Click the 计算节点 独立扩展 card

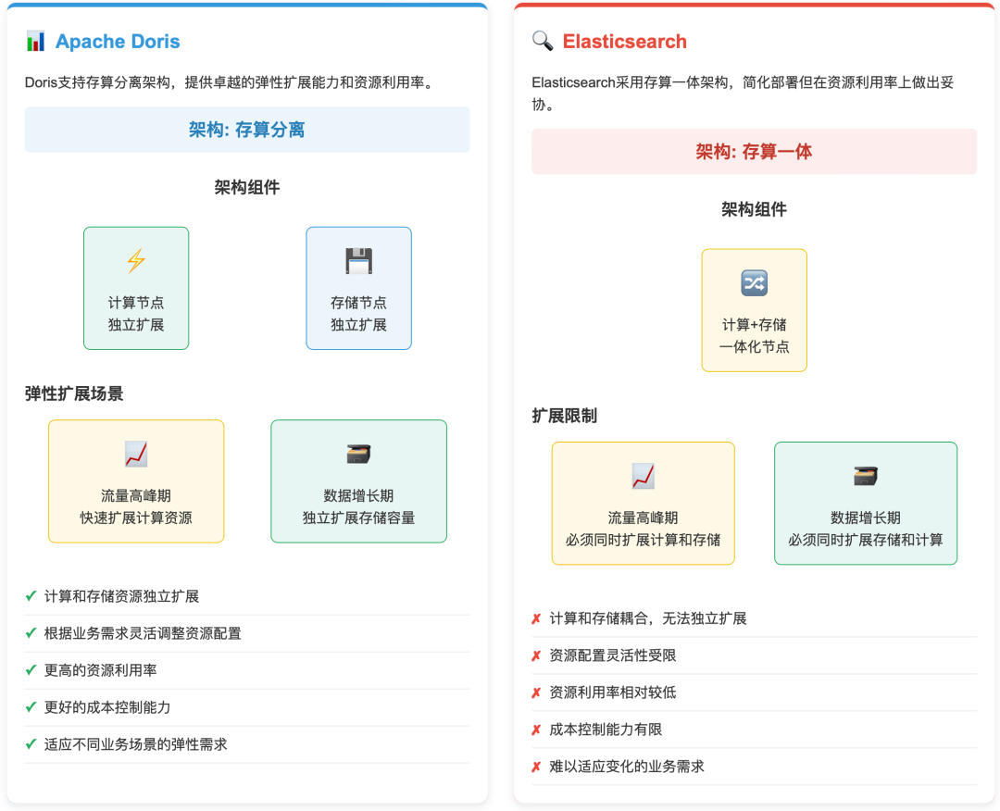(x=136, y=288)
